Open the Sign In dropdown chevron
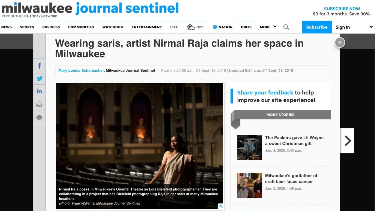Viewport: 375px width, 211px height. pyautogui.click(x=371, y=27)
